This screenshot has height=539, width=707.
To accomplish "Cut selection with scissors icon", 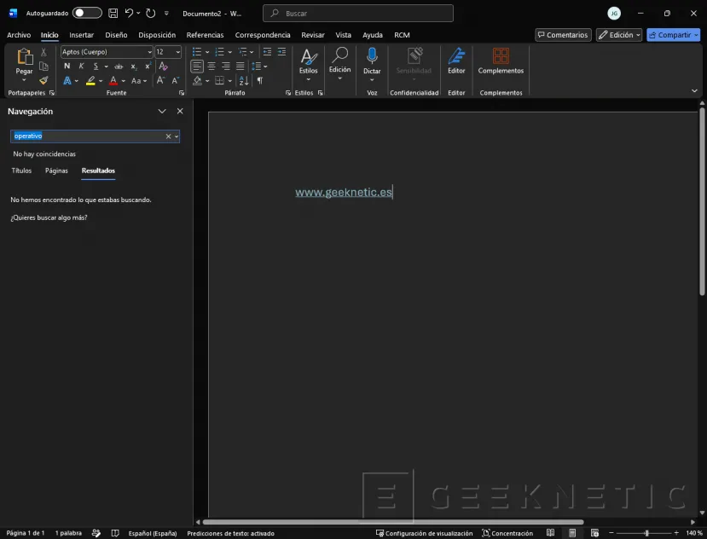I will [43, 52].
